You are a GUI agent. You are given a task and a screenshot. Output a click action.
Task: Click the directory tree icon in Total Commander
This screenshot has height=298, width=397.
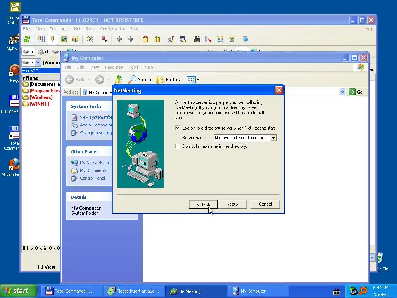tap(75, 39)
